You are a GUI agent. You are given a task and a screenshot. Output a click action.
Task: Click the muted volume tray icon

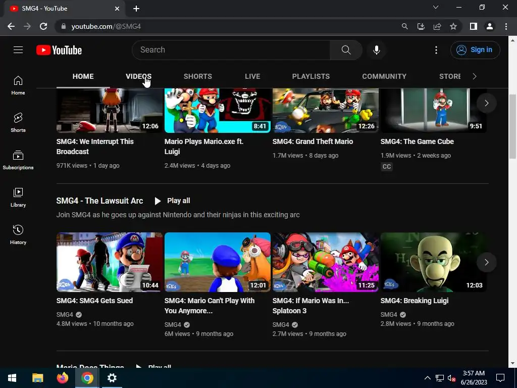(x=451, y=378)
